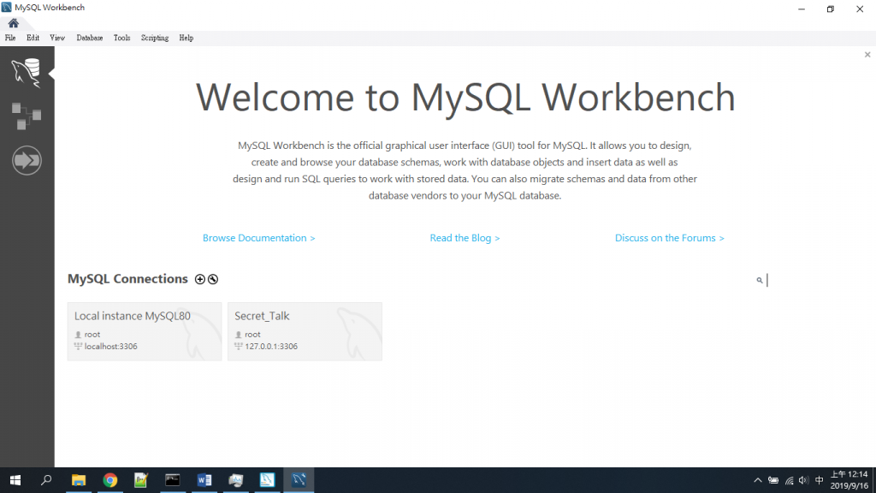Open the Migration wizard sidebar icon
876x493 pixels.
[27, 160]
